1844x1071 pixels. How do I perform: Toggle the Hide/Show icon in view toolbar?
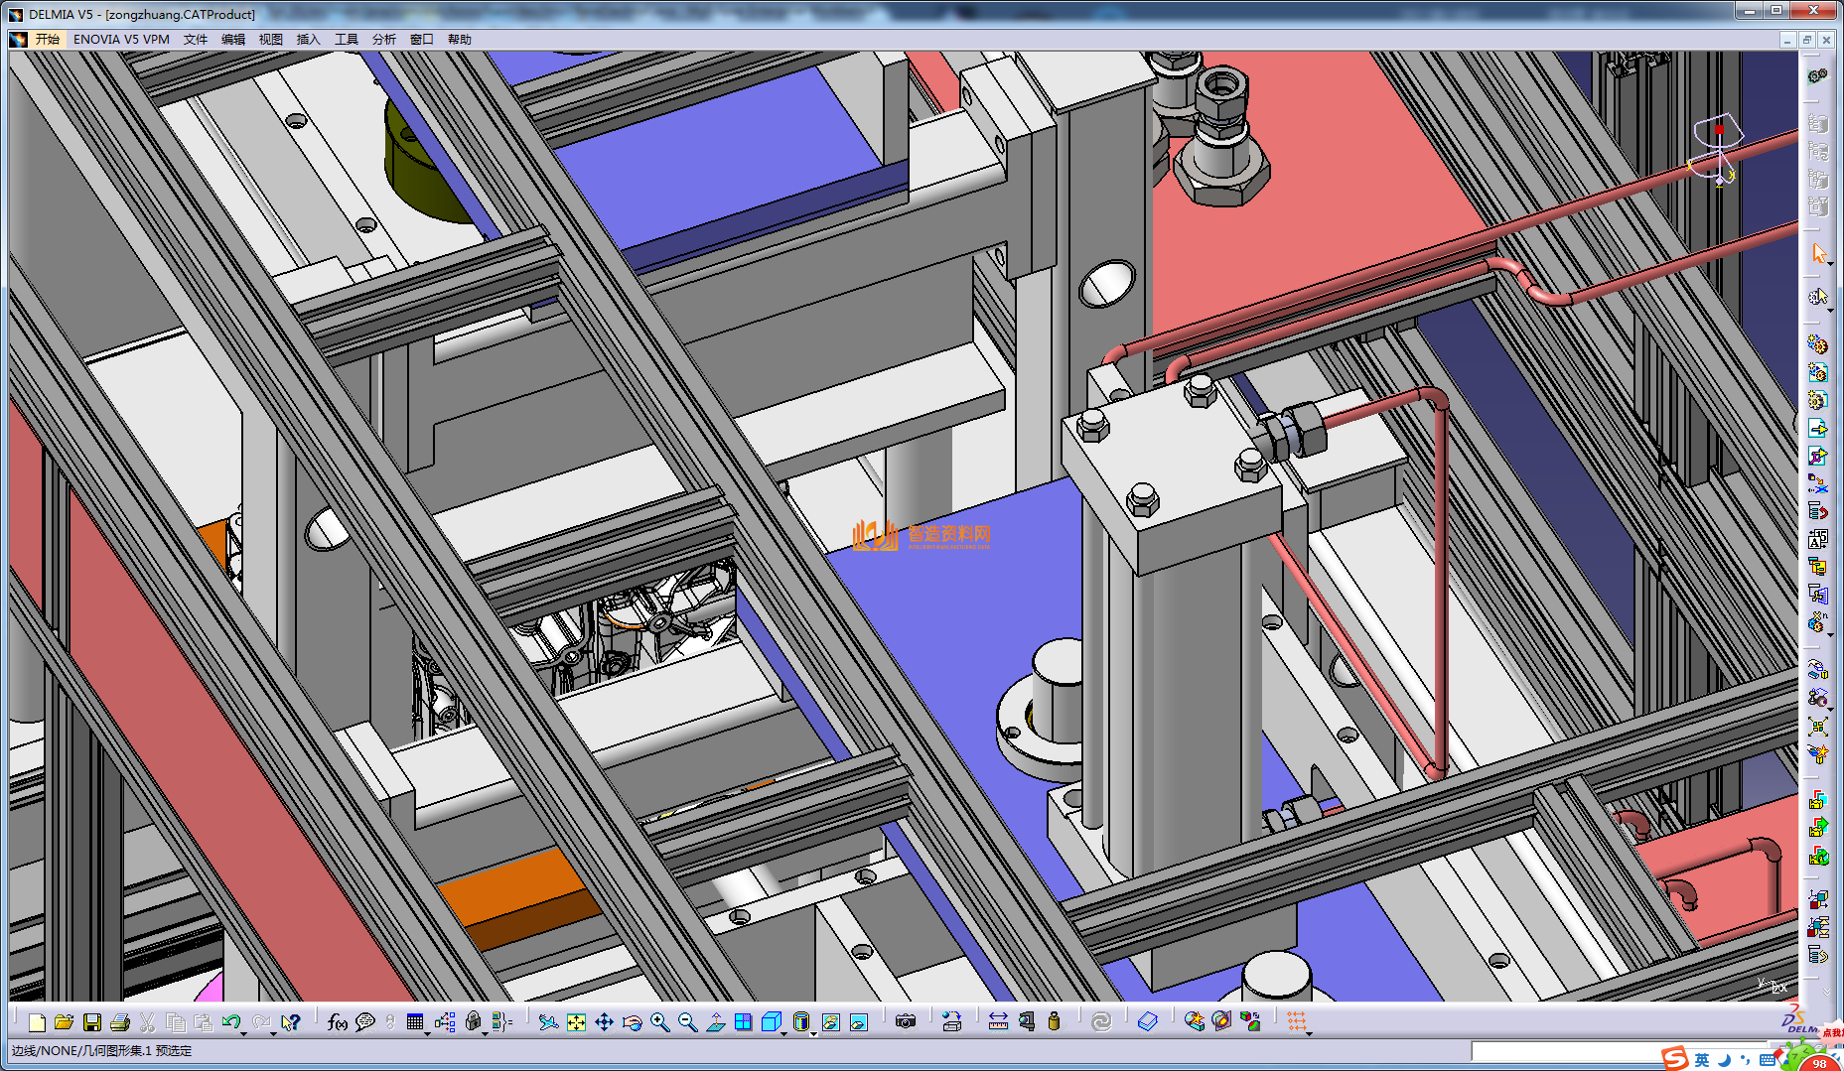click(831, 1022)
